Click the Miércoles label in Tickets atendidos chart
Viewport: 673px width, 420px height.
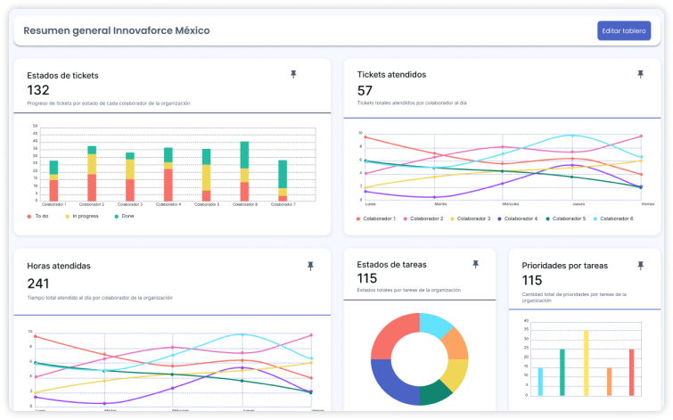coord(511,204)
